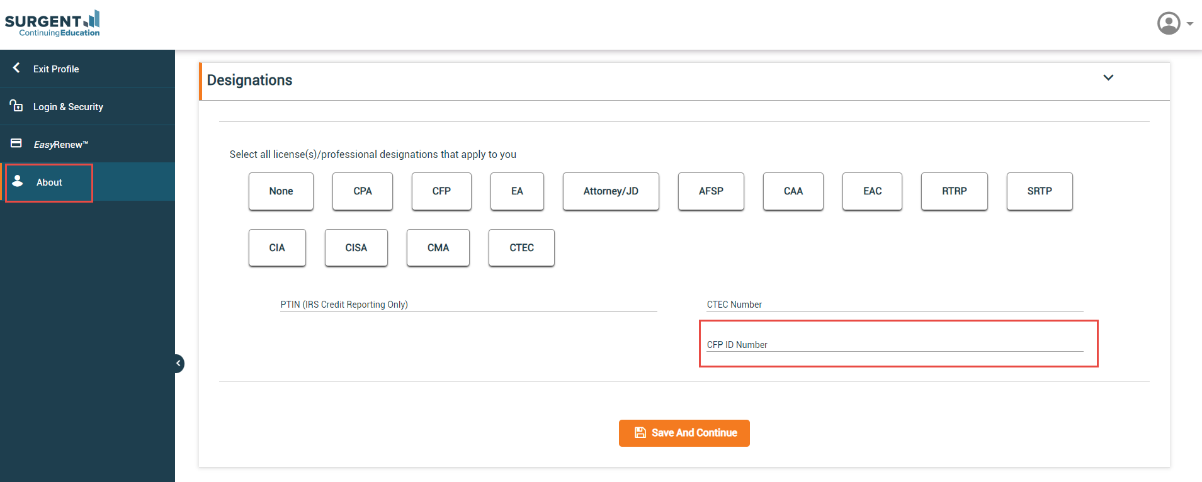1202x482 pixels.
Task: Open the EasyRenew menu item
Action: tap(60, 145)
